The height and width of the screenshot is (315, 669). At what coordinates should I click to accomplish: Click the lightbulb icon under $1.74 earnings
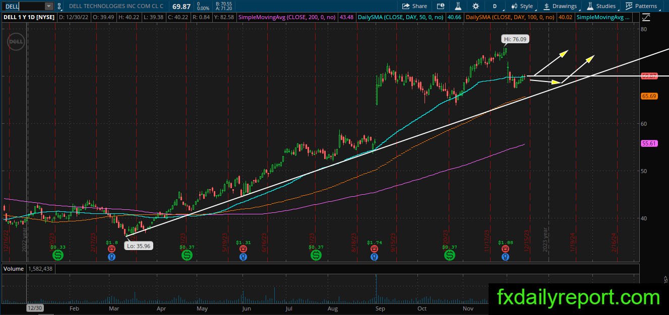374,257
